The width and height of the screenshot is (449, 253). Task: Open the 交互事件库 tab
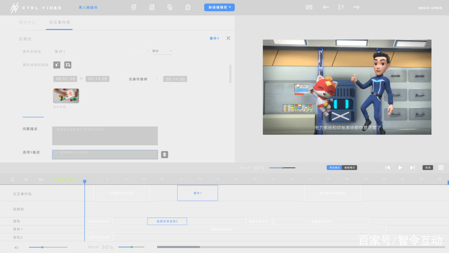point(59,22)
